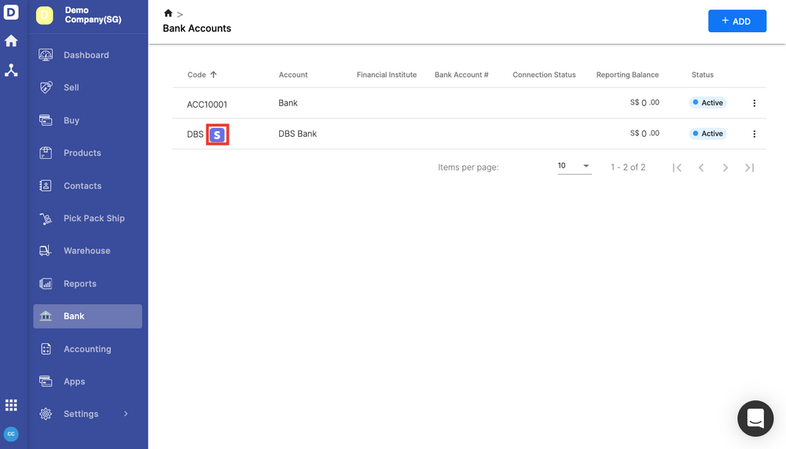The image size is (786, 449).
Task: Click the user avatar at bottom left
Action: (11, 433)
